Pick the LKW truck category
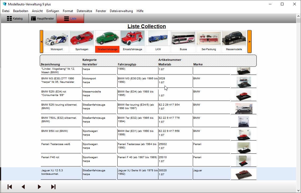This screenshot has width=301, height=193. pyautogui.click(x=158, y=38)
